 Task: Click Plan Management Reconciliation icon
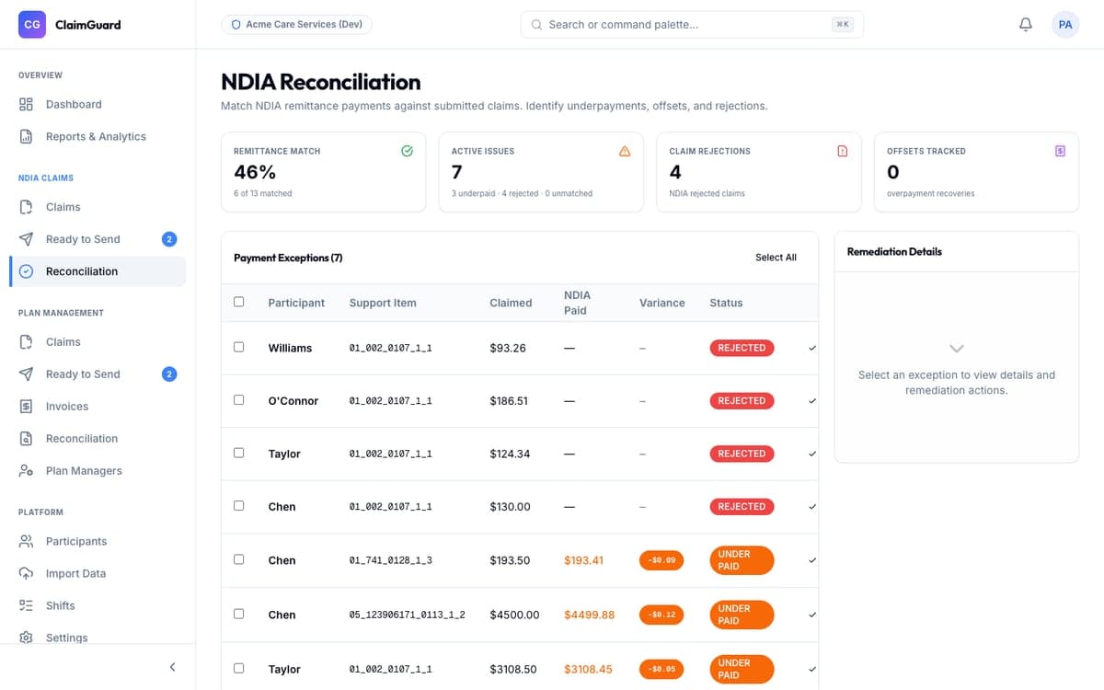click(27, 439)
